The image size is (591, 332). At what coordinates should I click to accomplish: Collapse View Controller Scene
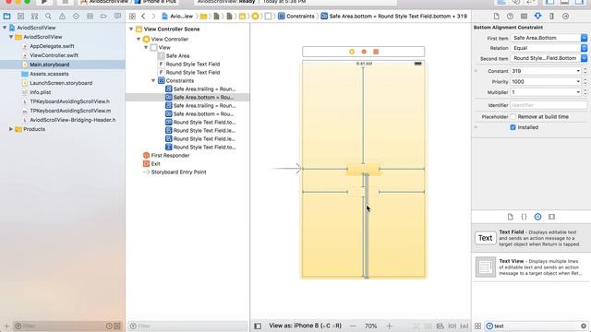click(131, 29)
